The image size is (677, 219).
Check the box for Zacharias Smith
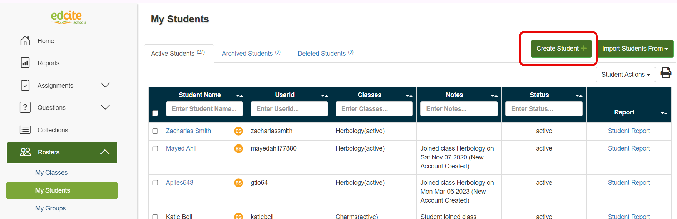click(155, 131)
